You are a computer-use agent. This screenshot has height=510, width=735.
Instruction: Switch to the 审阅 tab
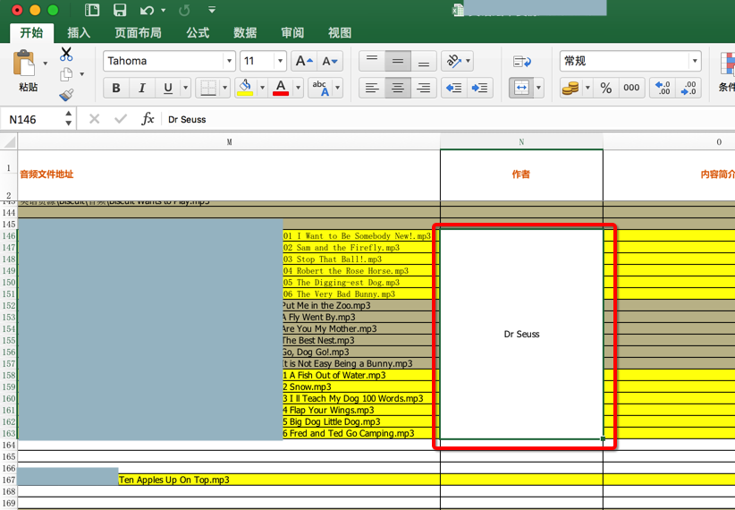[x=292, y=33]
